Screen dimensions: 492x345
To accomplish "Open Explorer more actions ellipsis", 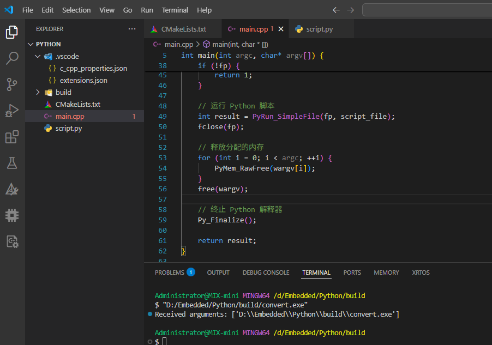I will point(132,29).
